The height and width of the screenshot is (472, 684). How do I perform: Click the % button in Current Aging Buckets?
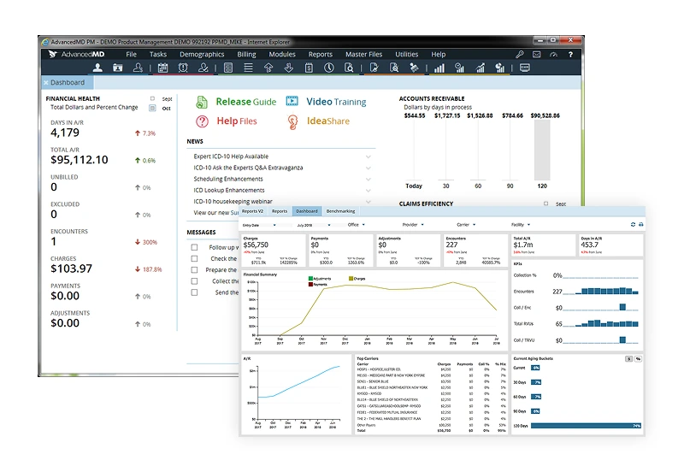[638, 359]
